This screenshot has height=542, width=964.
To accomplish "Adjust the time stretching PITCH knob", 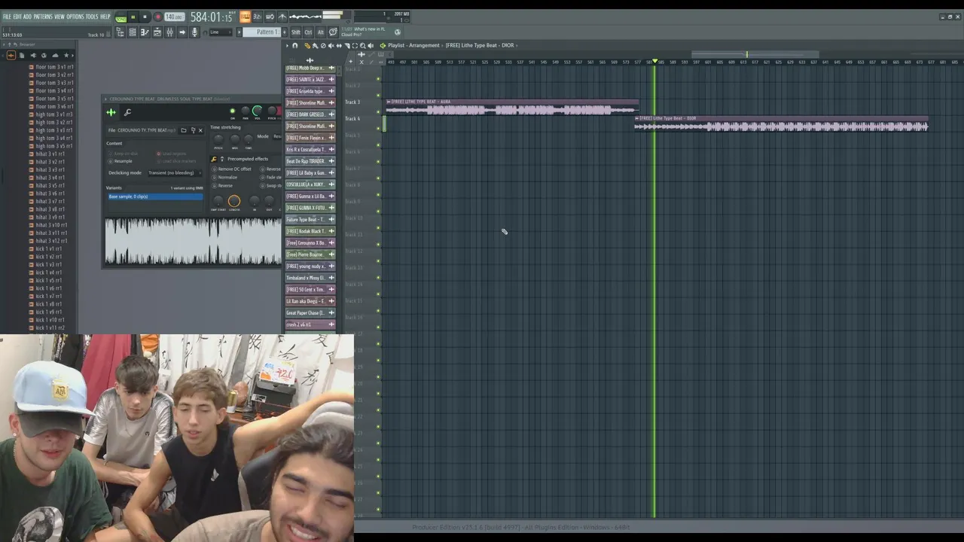I will (x=218, y=140).
